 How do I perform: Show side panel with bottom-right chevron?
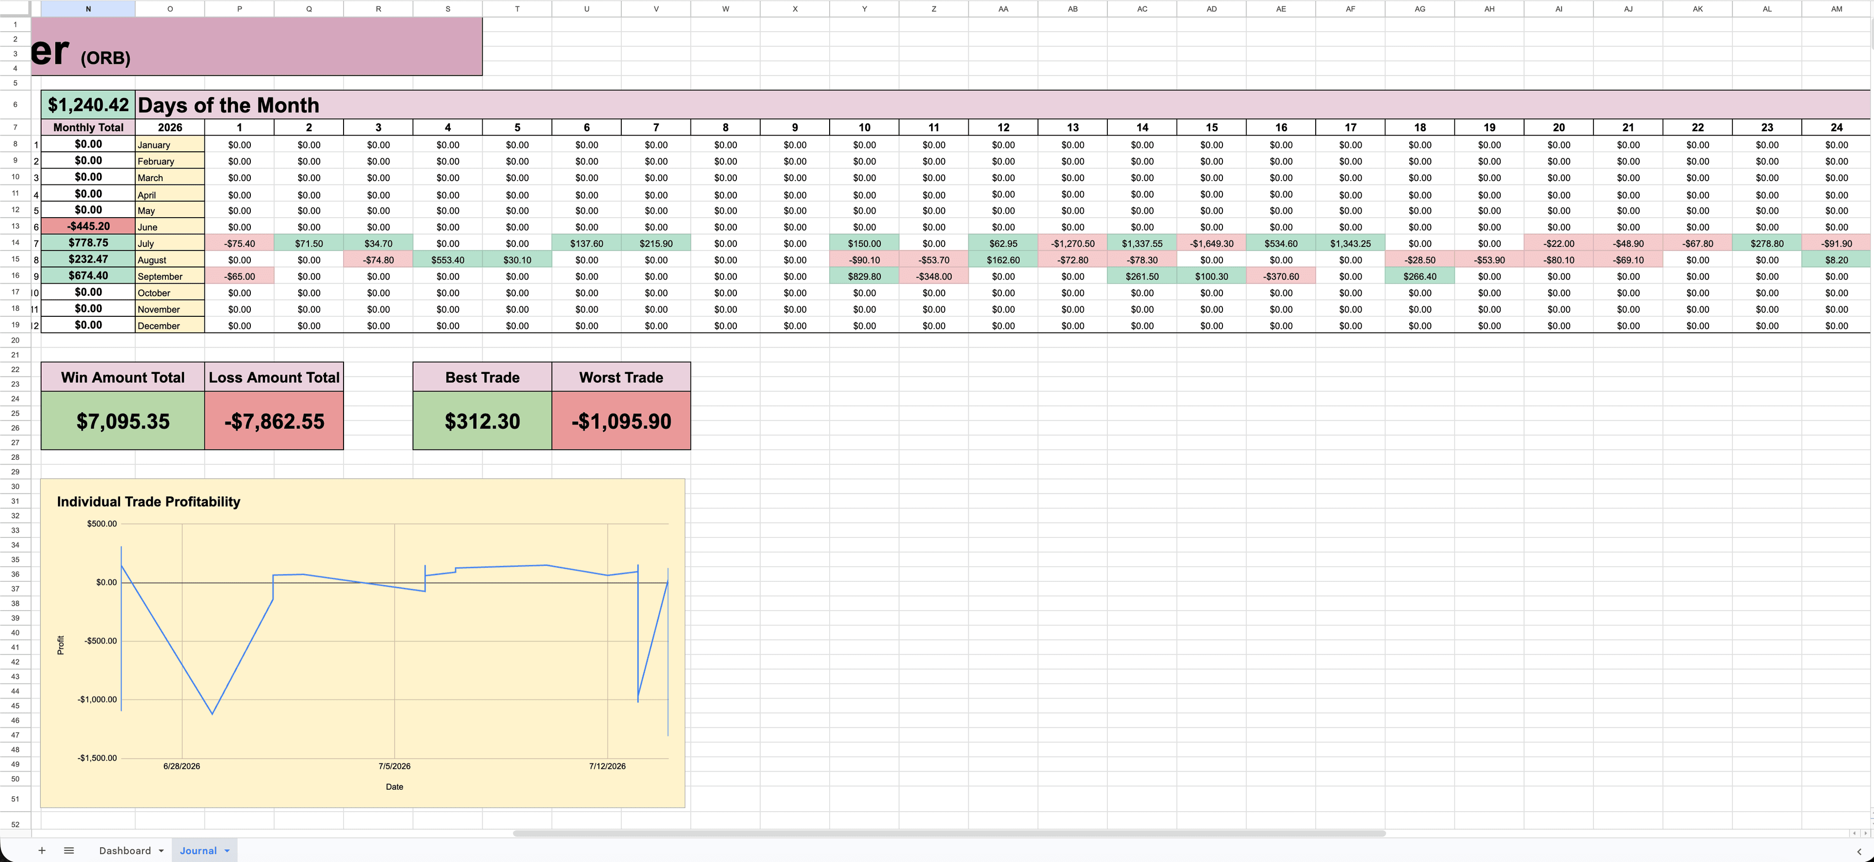point(1859,851)
